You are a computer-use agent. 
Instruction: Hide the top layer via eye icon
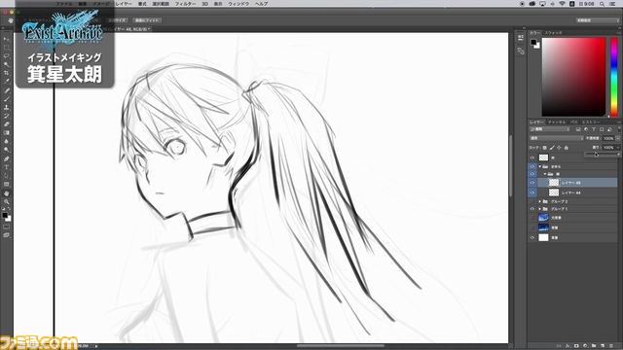coord(532,157)
